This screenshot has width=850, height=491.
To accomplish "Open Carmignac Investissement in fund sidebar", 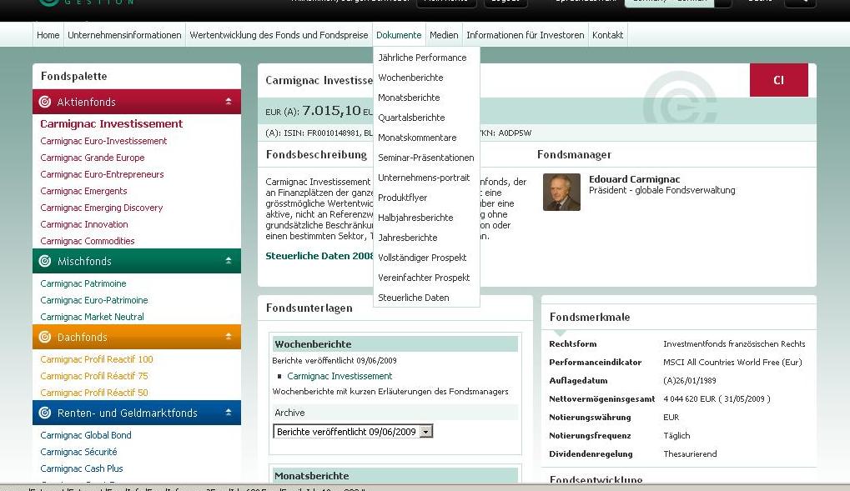I will pyautogui.click(x=111, y=124).
